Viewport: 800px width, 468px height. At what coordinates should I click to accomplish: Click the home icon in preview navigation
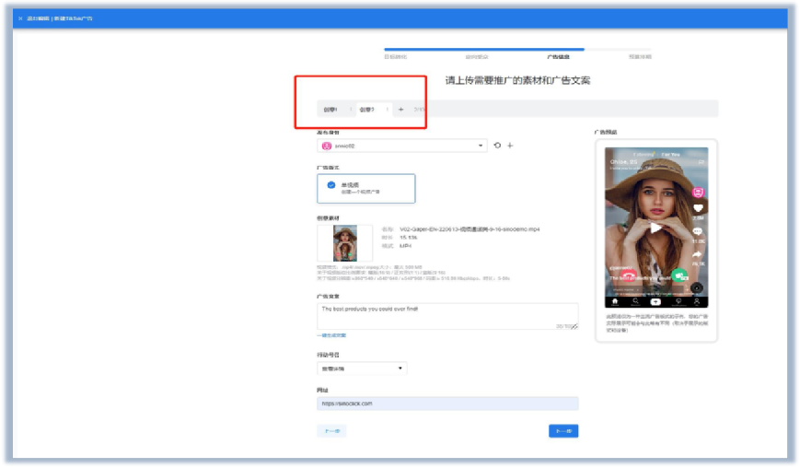point(615,301)
